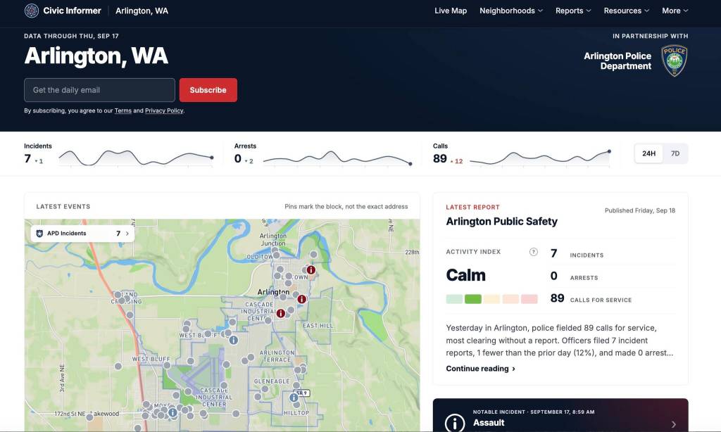Image resolution: width=721 pixels, height=432 pixels.
Task: Open the Terms link
Action: pos(123,110)
